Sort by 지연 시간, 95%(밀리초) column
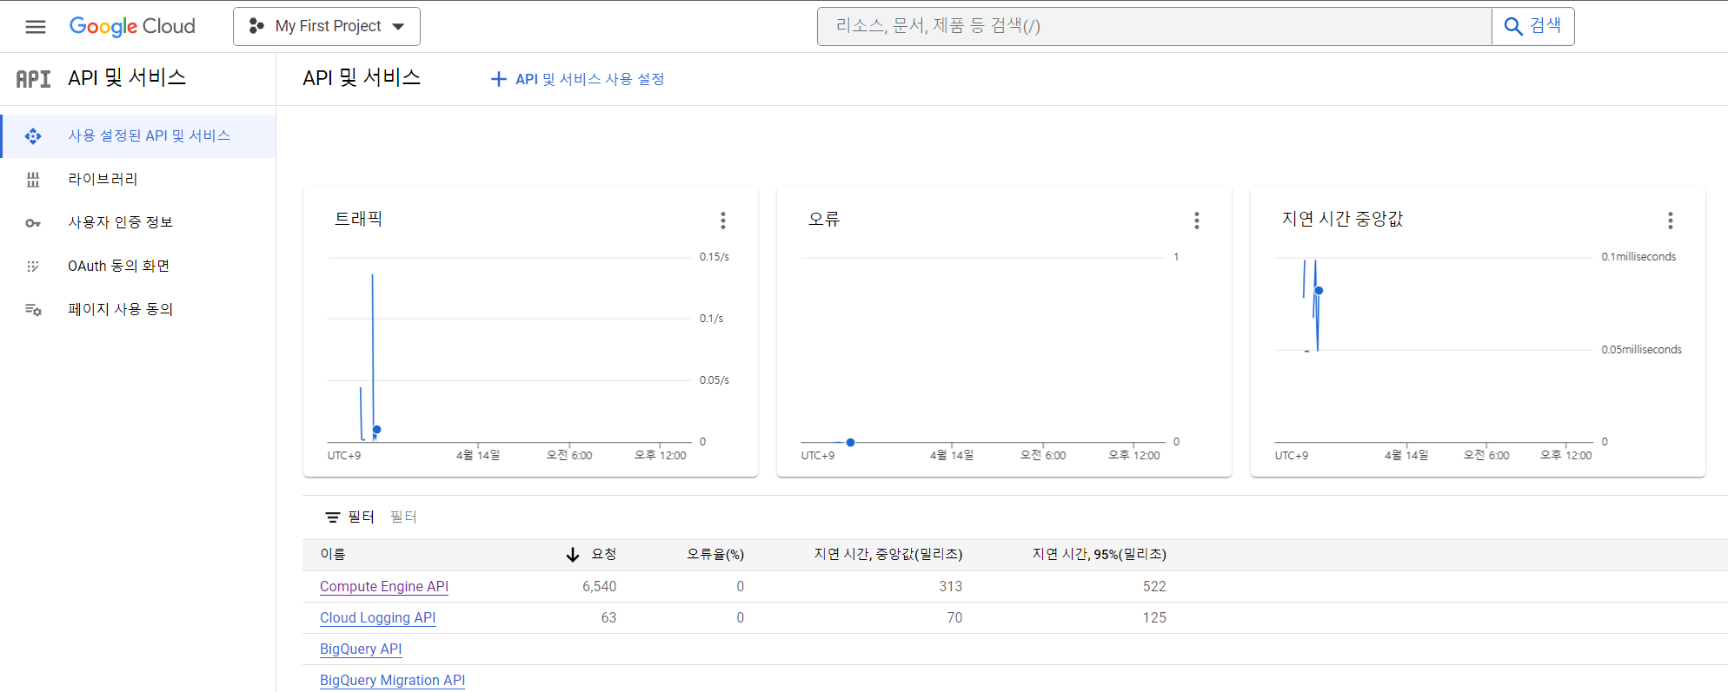The image size is (1728, 692). 1100,555
